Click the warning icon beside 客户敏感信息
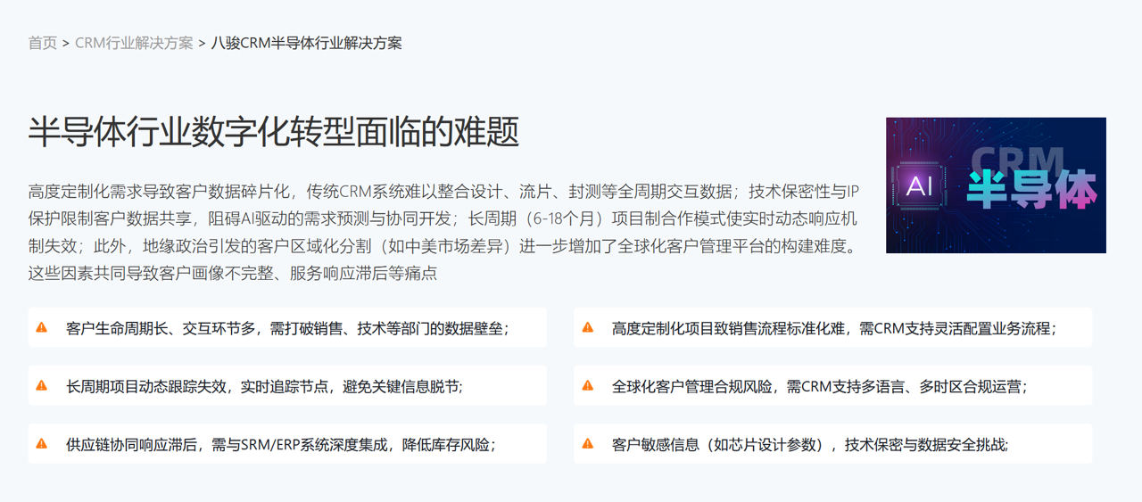The width and height of the screenshot is (1142, 502). pos(587,444)
